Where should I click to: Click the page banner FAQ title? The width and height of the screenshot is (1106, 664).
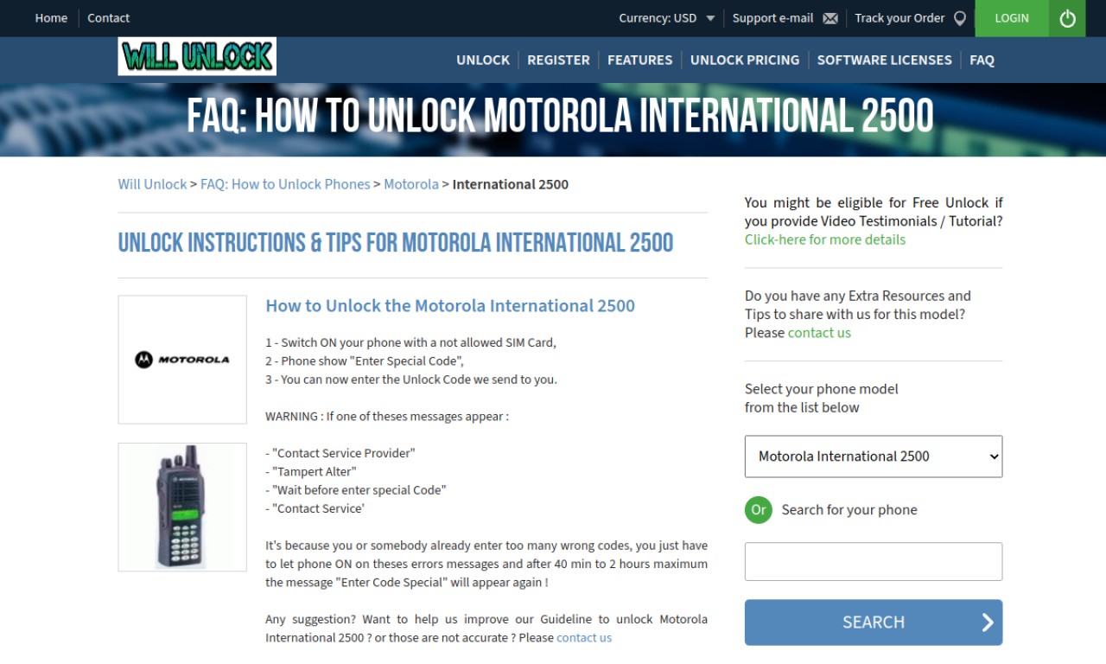point(560,115)
